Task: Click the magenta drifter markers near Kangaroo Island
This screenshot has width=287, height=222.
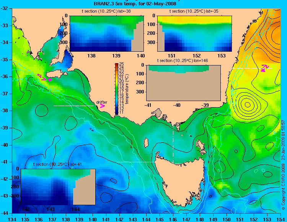Action: click(44, 78)
